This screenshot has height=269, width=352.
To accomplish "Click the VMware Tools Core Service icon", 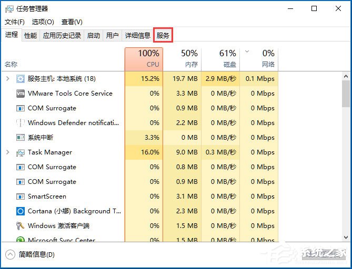I will (x=21, y=94).
